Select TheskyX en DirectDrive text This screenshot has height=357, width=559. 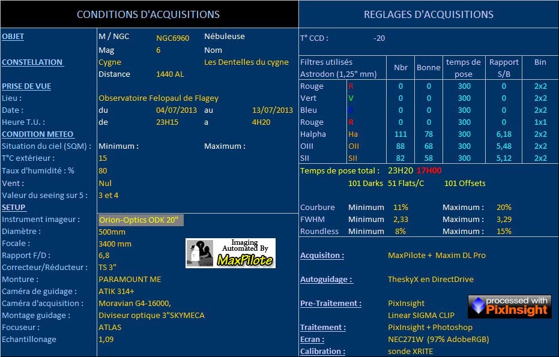coord(431,280)
